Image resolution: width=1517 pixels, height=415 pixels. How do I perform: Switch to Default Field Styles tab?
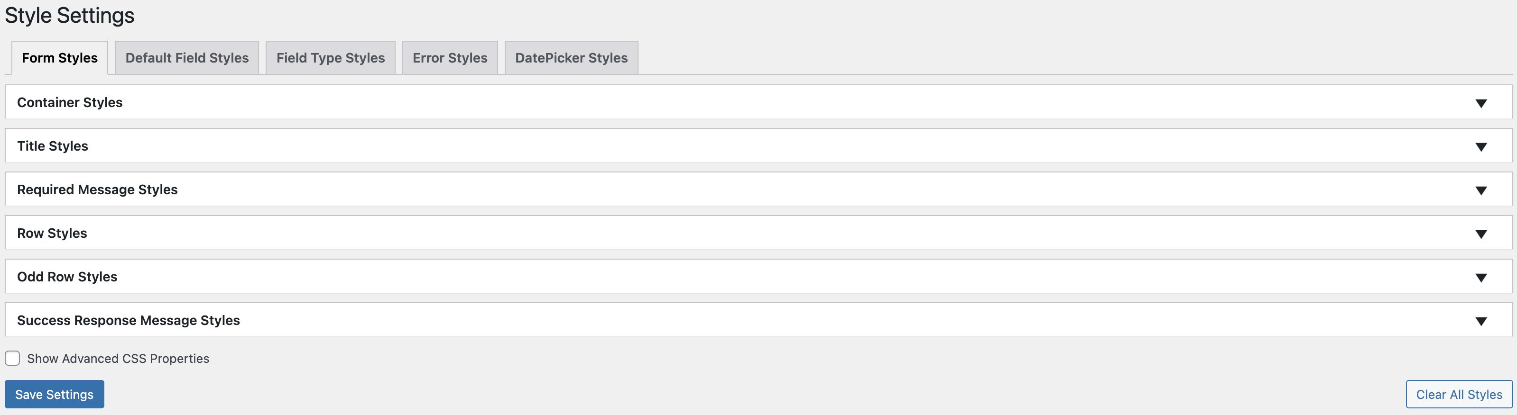[187, 58]
